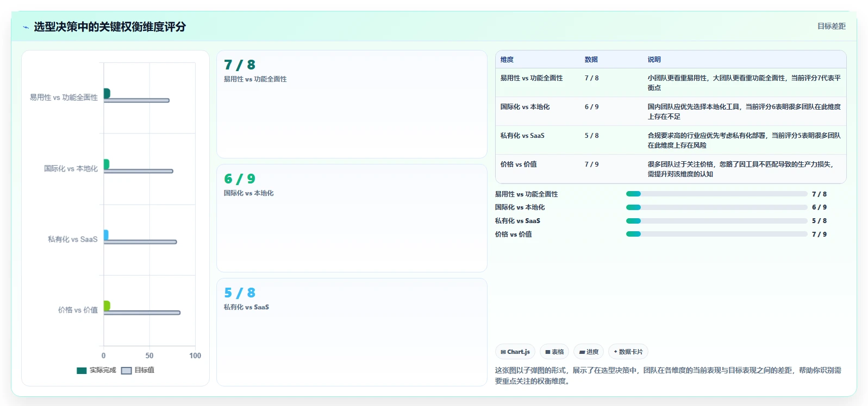The image size is (868, 406).
Task: Click progress list label 易用性 vs 功能全面性
Action: point(526,194)
